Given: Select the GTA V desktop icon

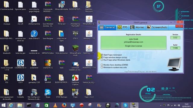Looking at the screenshot, I should point(75,35).
